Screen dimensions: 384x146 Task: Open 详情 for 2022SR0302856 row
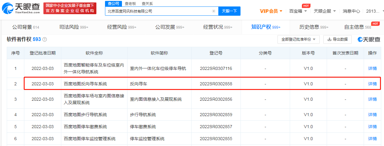tap(372, 99)
